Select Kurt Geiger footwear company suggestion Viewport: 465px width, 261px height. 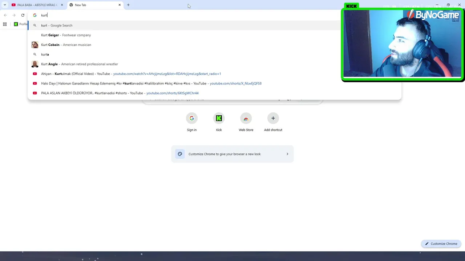214,35
